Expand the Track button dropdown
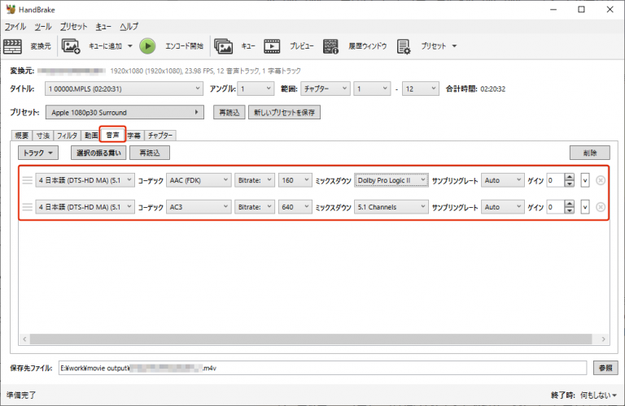The width and height of the screenshot is (625, 406). [x=38, y=153]
